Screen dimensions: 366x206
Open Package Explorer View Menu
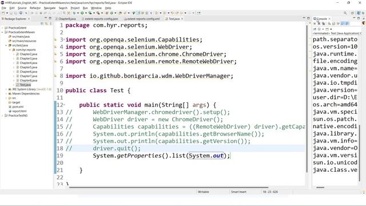pyautogui.click(x=51, y=23)
